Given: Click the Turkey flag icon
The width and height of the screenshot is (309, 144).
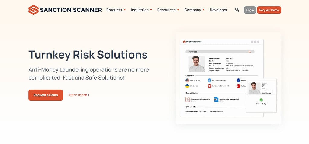Looking at the screenshot, I should (x=238, y=86).
